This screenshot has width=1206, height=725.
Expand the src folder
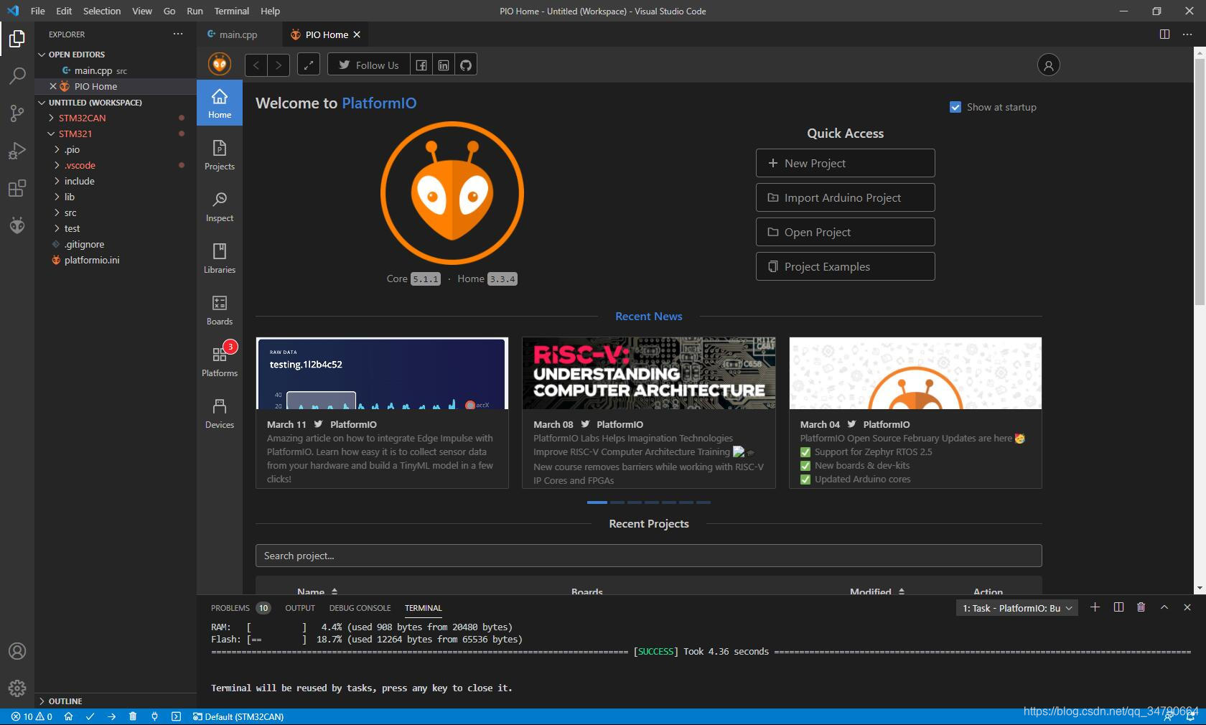point(70,212)
